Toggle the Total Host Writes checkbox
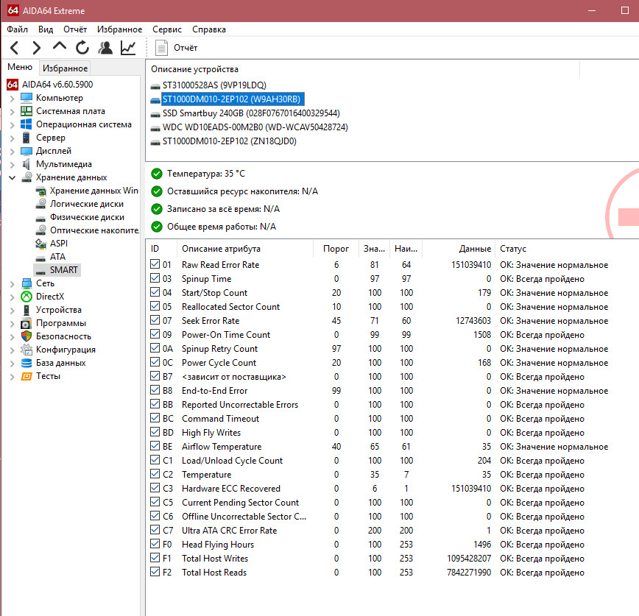Viewport: 639px width, 616px height. tap(155, 557)
